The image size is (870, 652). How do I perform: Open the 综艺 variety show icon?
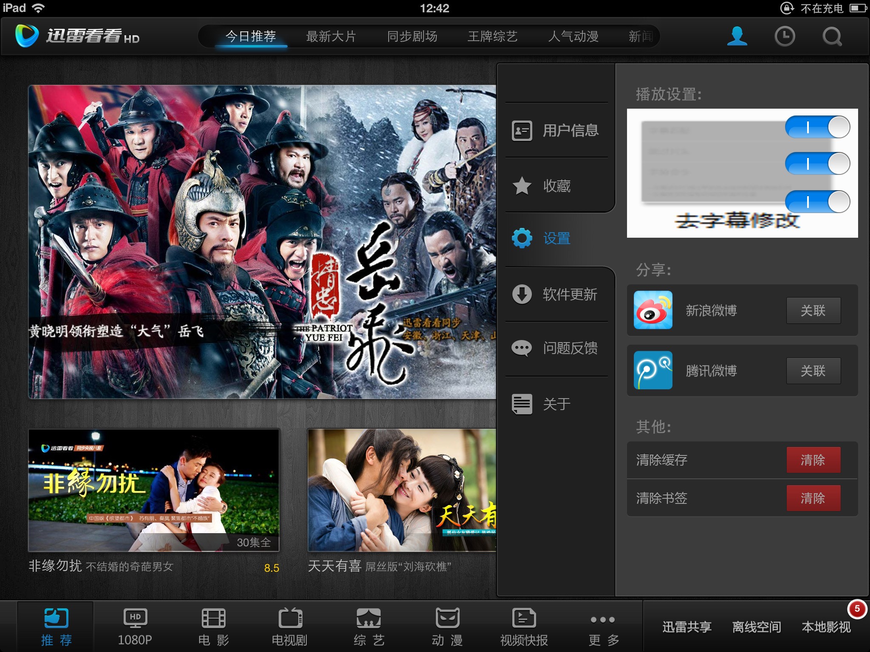(x=369, y=618)
